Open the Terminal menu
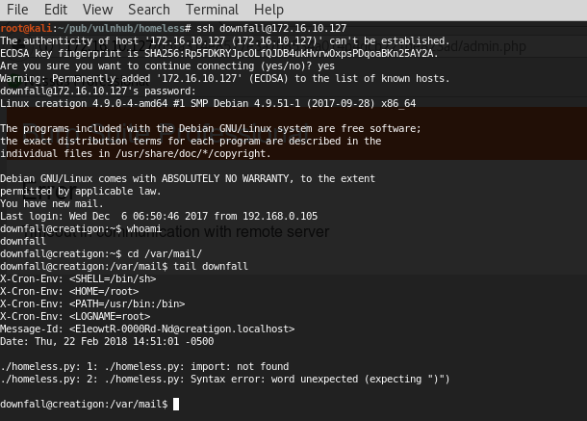This screenshot has width=587, height=421. tap(212, 10)
